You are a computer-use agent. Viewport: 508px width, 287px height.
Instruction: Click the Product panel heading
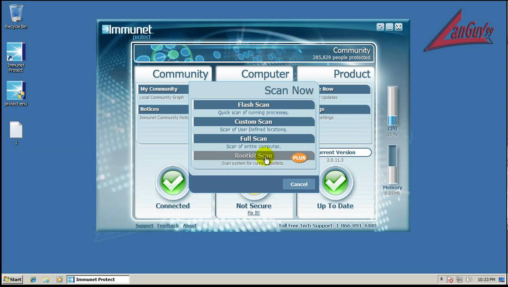(x=352, y=74)
